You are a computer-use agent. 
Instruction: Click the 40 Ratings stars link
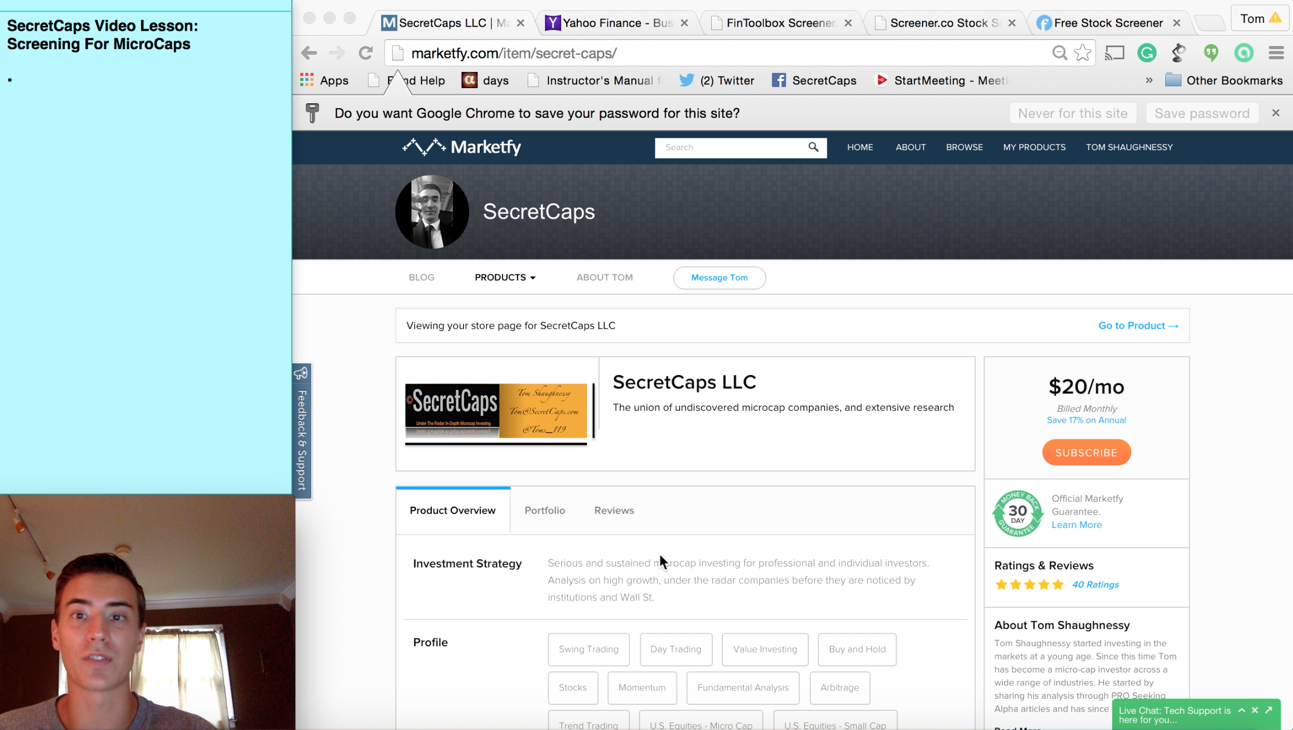click(1095, 584)
